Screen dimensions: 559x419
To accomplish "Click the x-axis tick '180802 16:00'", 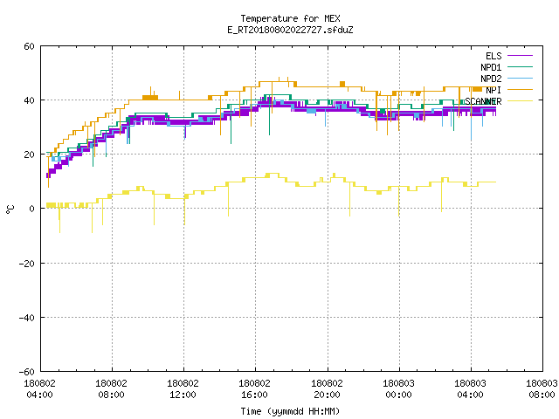I will (254, 389).
